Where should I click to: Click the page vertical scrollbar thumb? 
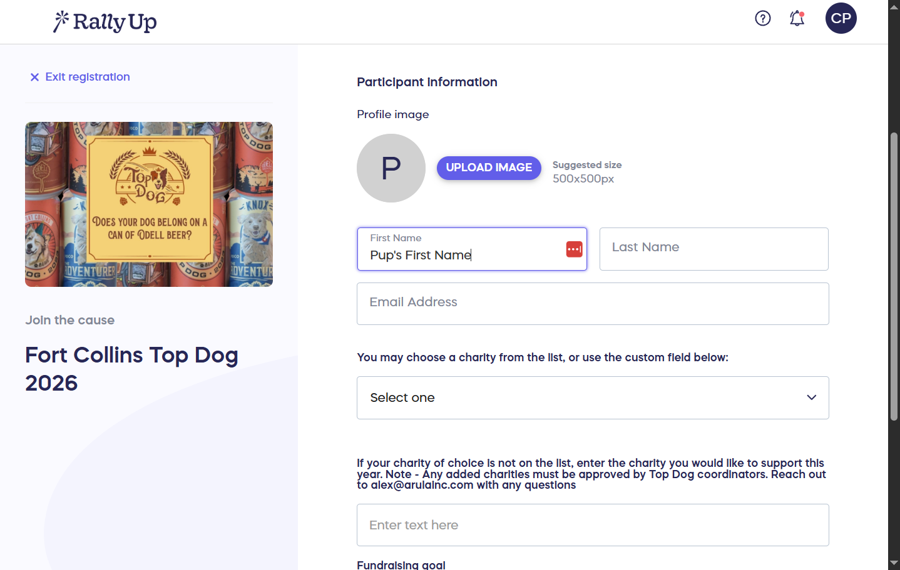pos(894,276)
